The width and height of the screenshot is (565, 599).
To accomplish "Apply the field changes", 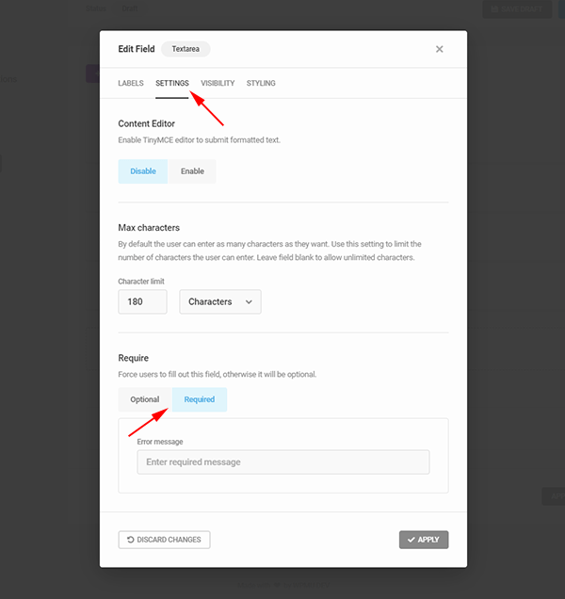I will (424, 540).
